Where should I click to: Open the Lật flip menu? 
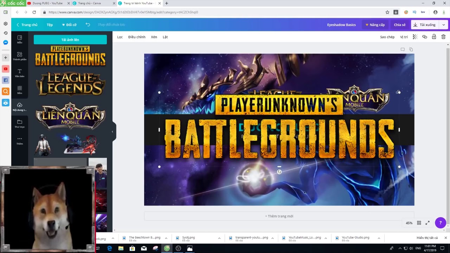point(165,37)
